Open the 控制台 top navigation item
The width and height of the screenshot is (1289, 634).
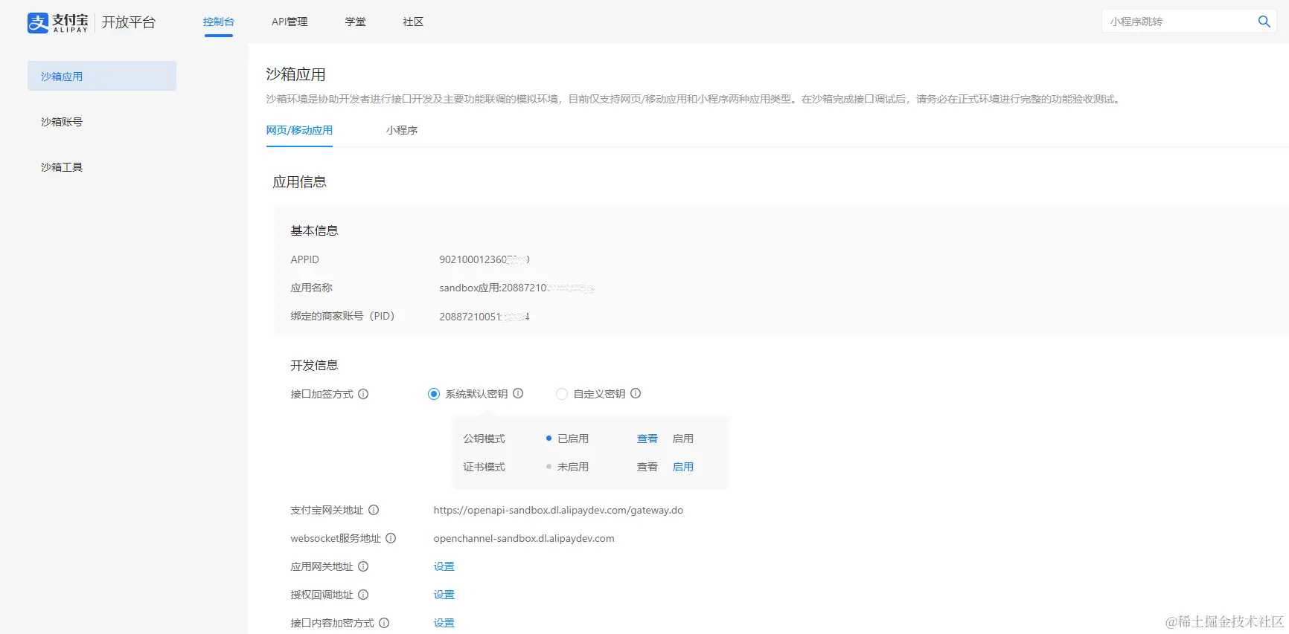click(x=219, y=22)
